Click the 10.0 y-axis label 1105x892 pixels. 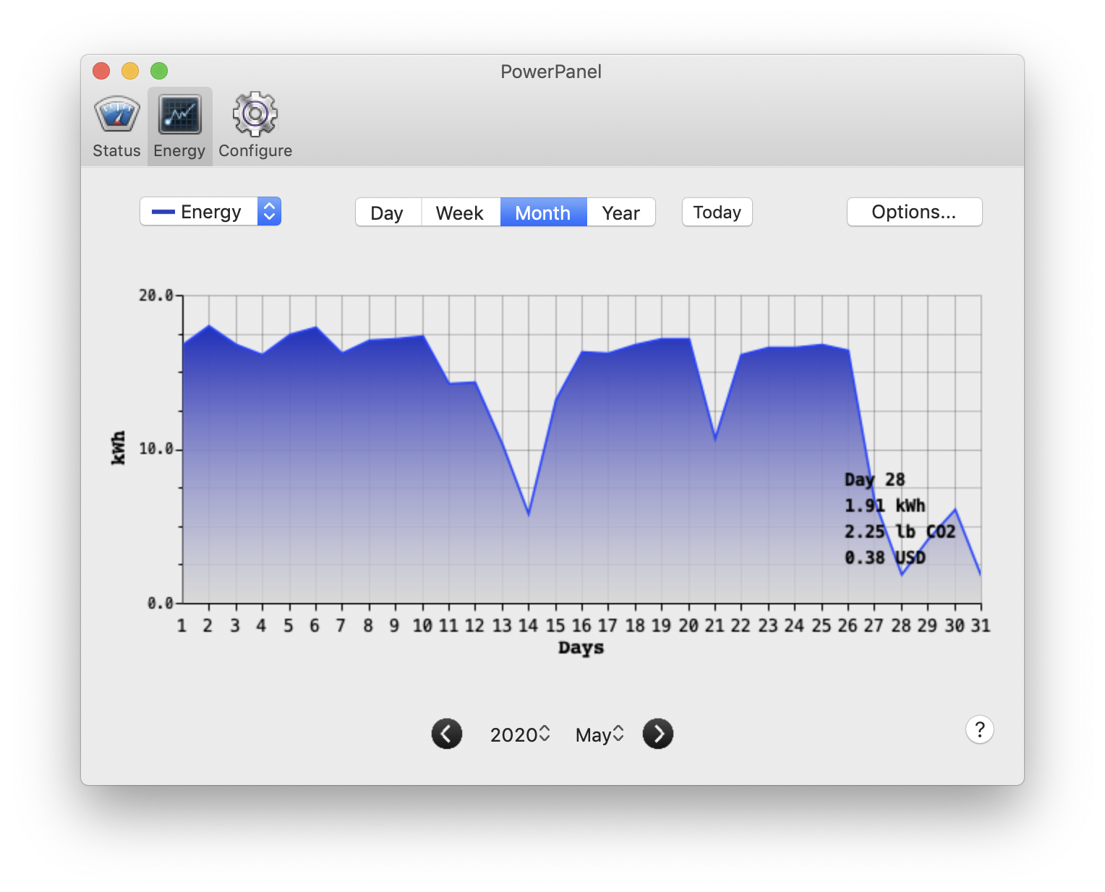(156, 449)
